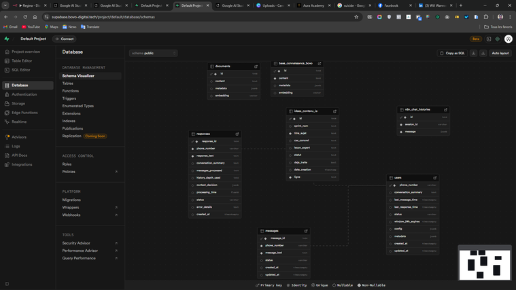This screenshot has width=516, height=290.
Task: Expand the schema public dropdown
Action: pos(154,53)
